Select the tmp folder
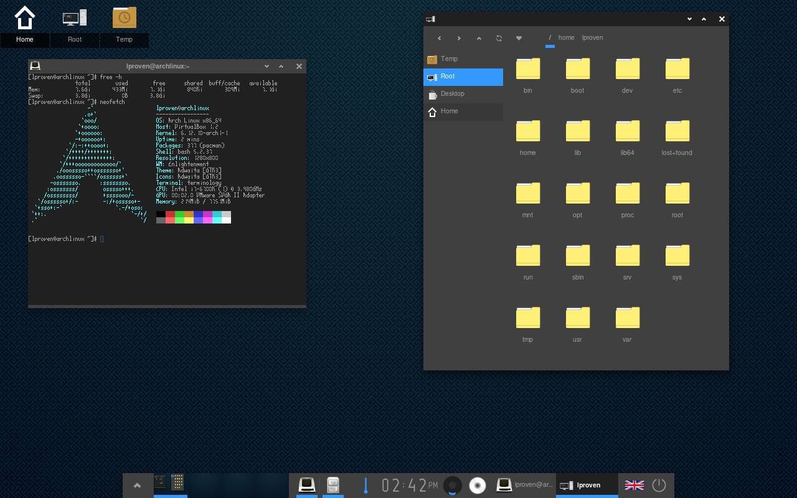 click(528, 324)
